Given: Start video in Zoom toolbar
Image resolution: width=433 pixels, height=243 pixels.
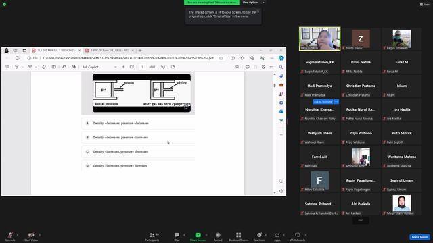Looking at the screenshot, I should click(31, 236).
